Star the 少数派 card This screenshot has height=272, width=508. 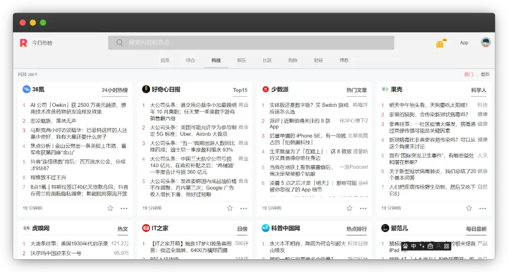tap(349, 208)
